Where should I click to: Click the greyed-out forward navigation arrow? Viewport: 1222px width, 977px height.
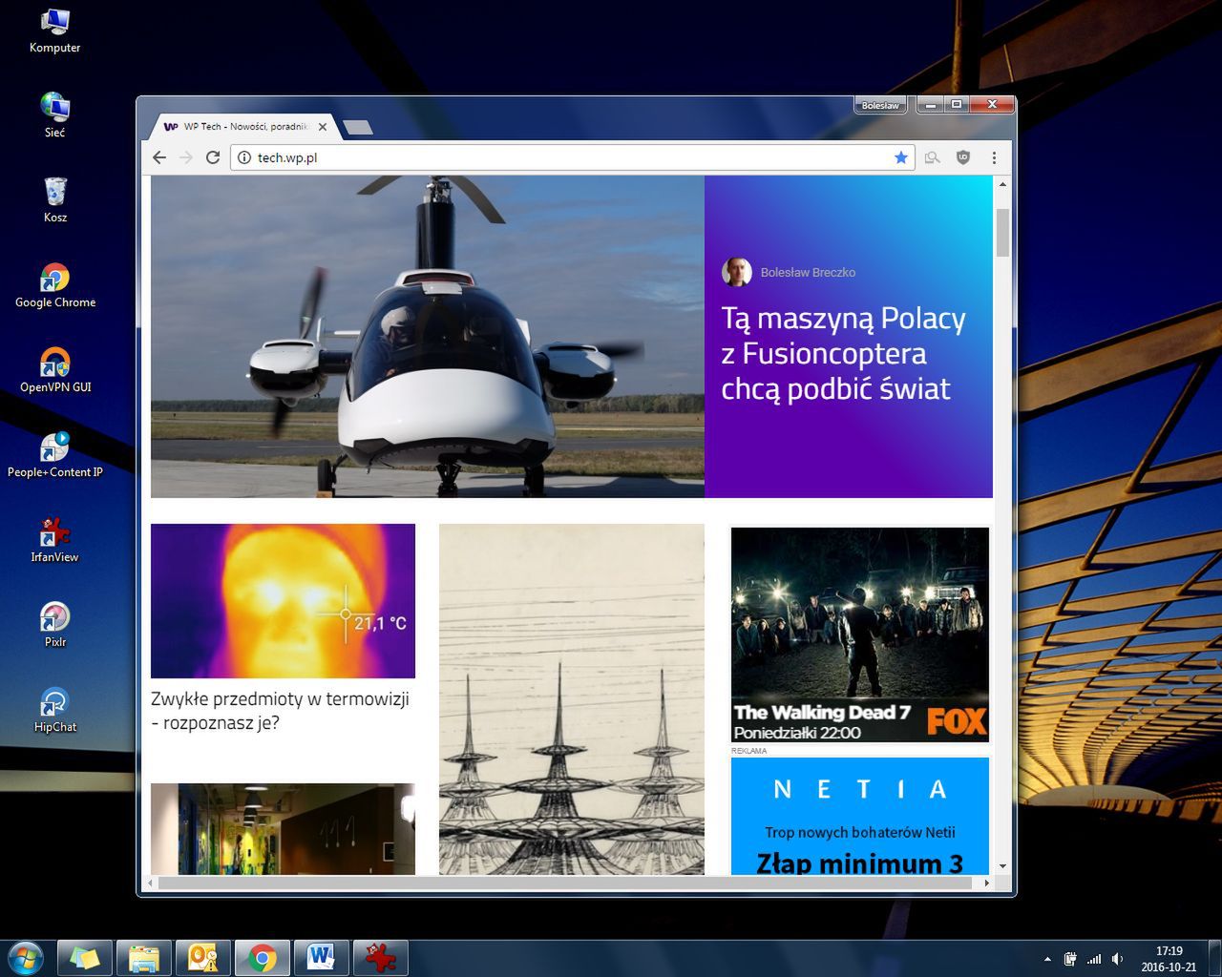186,157
